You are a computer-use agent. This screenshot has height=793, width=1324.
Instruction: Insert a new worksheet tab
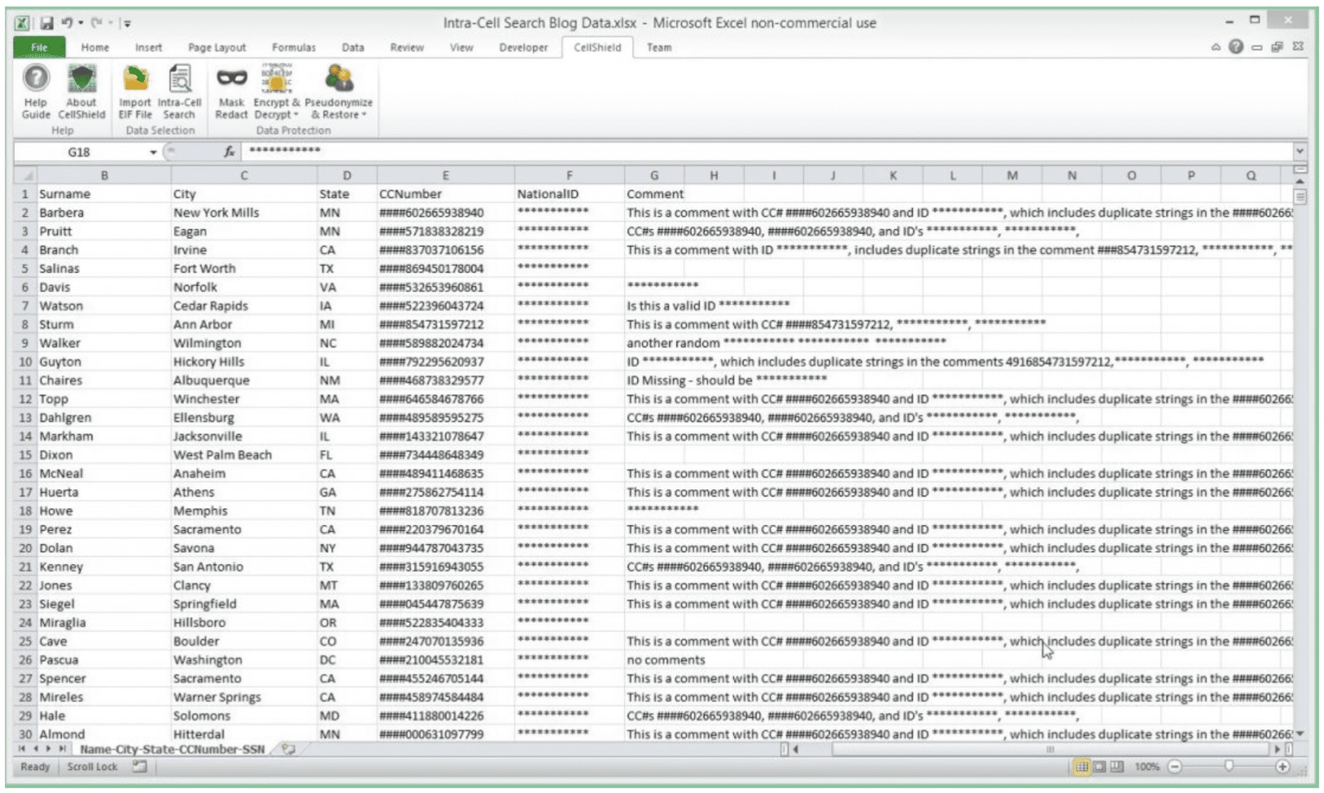click(x=289, y=749)
